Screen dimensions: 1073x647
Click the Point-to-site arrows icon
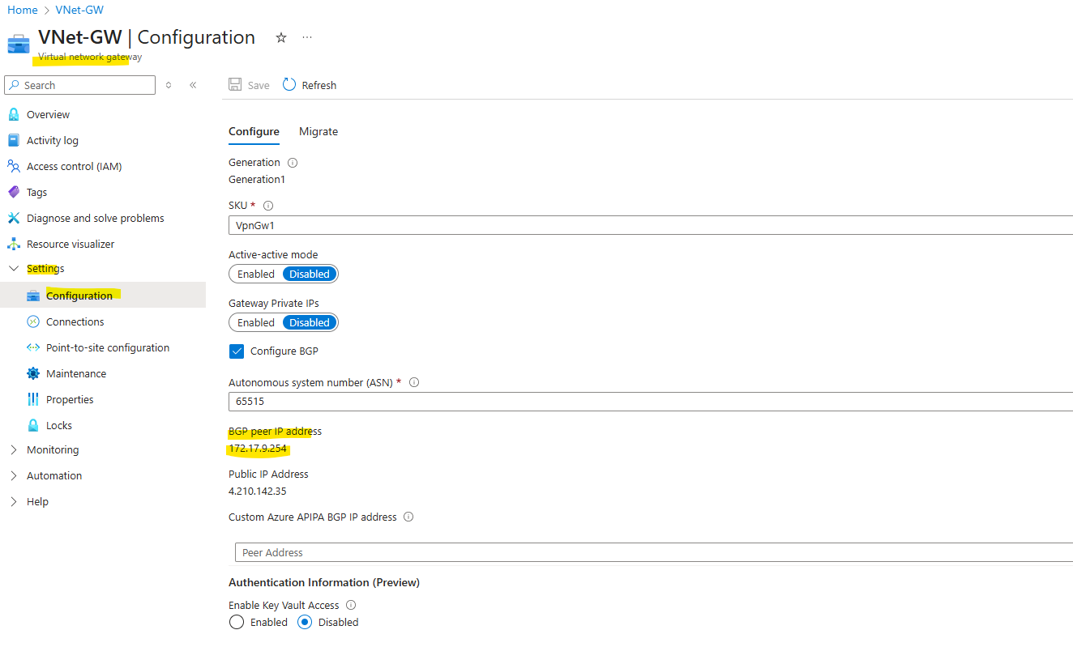click(33, 347)
